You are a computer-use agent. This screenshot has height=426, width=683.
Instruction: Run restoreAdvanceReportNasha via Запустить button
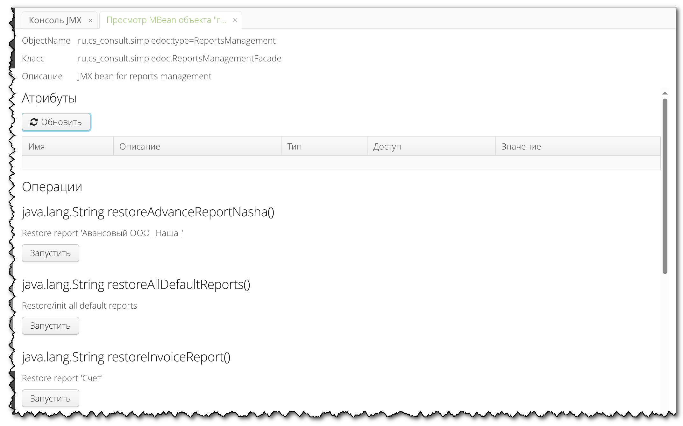pyautogui.click(x=50, y=253)
